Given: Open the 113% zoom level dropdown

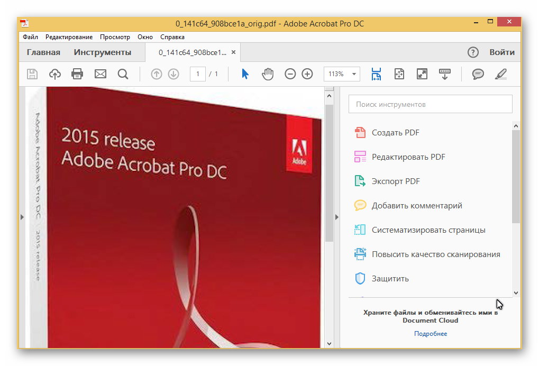Looking at the screenshot, I should pyautogui.click(x=353, y=74).
